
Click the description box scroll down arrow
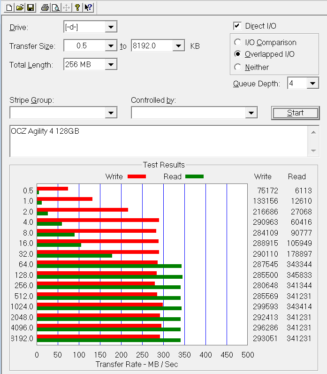coord(313,151)
